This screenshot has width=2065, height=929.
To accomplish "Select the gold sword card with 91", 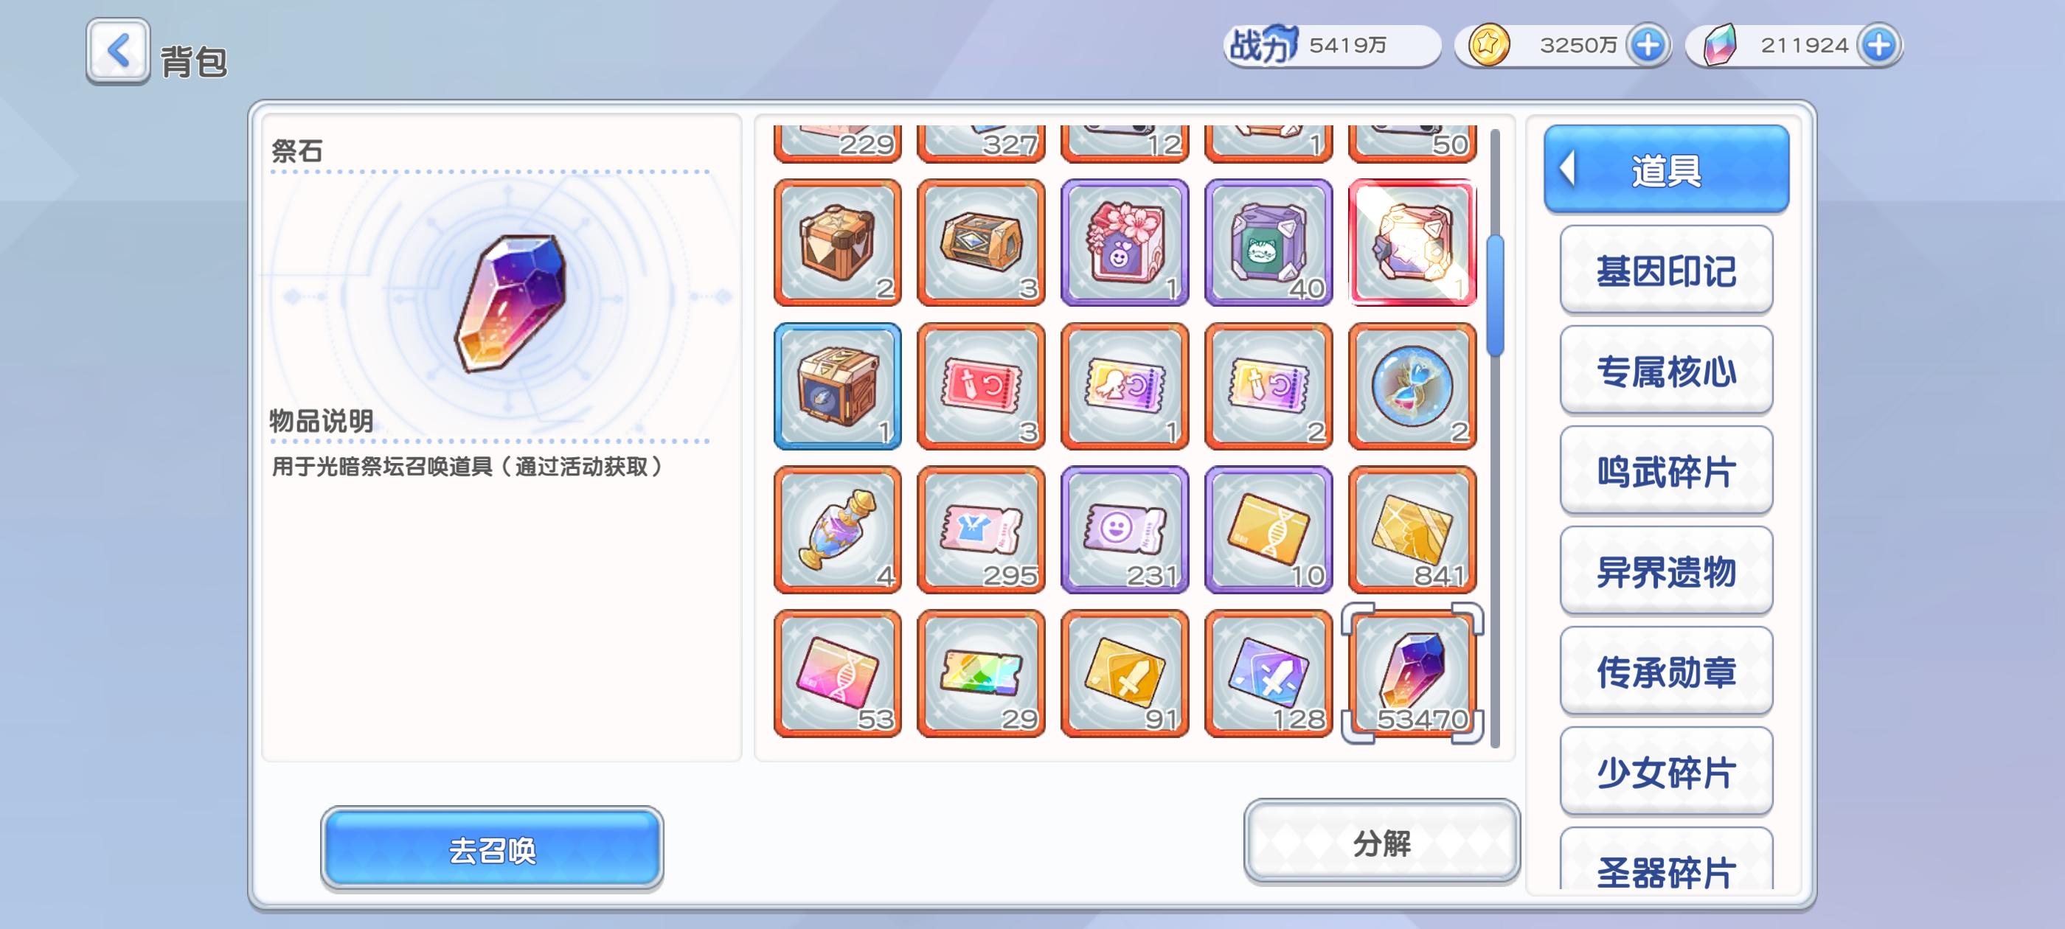I will (x=1125, y=673).
